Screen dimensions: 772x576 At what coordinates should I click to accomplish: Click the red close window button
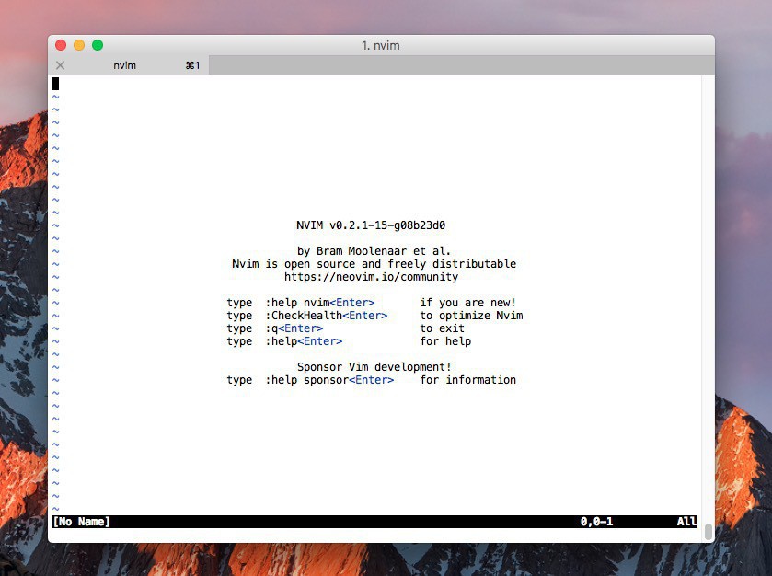coord(61,45)
